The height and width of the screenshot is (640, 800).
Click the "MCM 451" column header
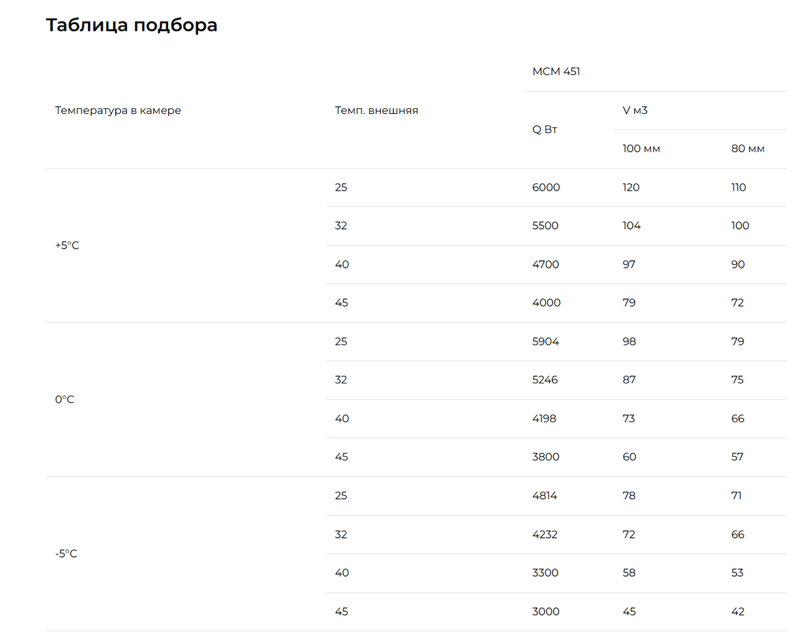(556, 71)
